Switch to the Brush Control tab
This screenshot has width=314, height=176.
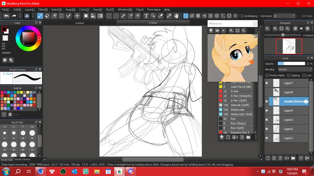coord(22,159)
